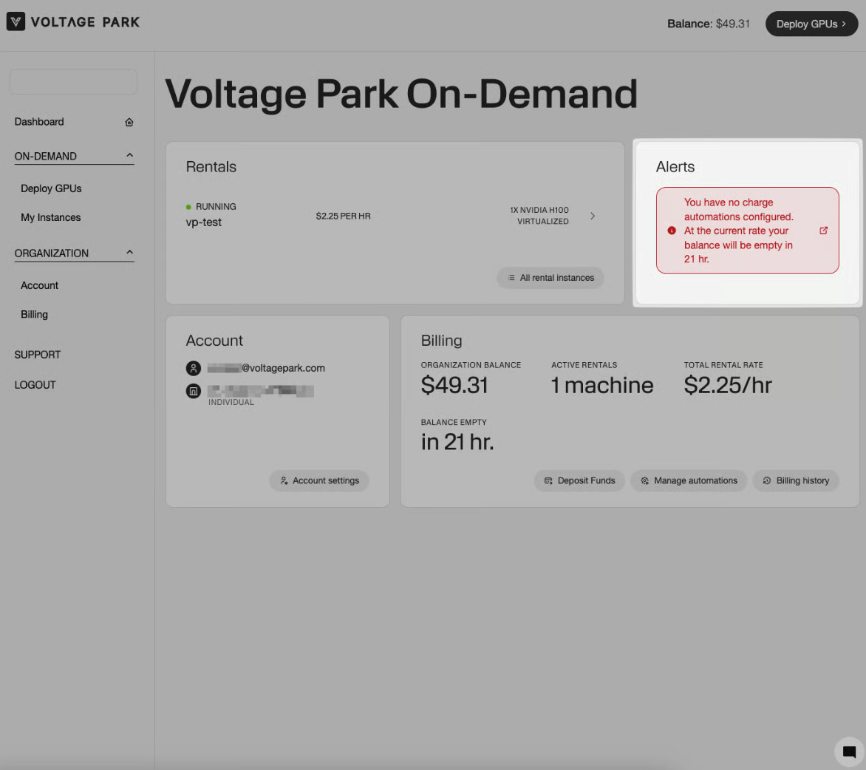The height and width of the screenshot is (770, 866).
Task: Click the organization building icon
Action: (194, 391)
